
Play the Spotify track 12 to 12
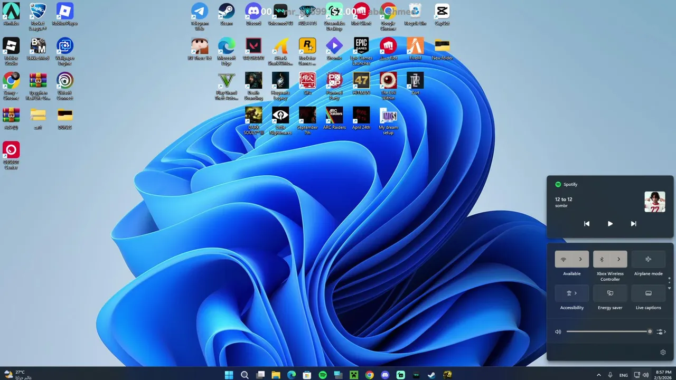[x=610, y=224]
